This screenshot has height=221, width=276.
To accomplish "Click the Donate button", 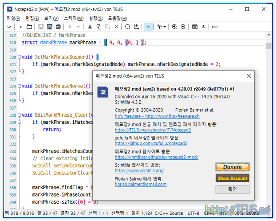I will [233, 167].
